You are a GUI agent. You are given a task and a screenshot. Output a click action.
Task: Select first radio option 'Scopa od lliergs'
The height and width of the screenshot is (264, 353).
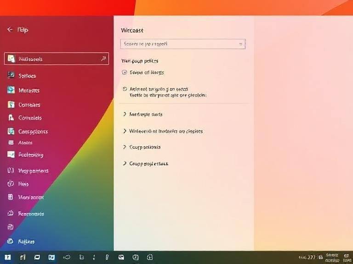tap(124, 72)
